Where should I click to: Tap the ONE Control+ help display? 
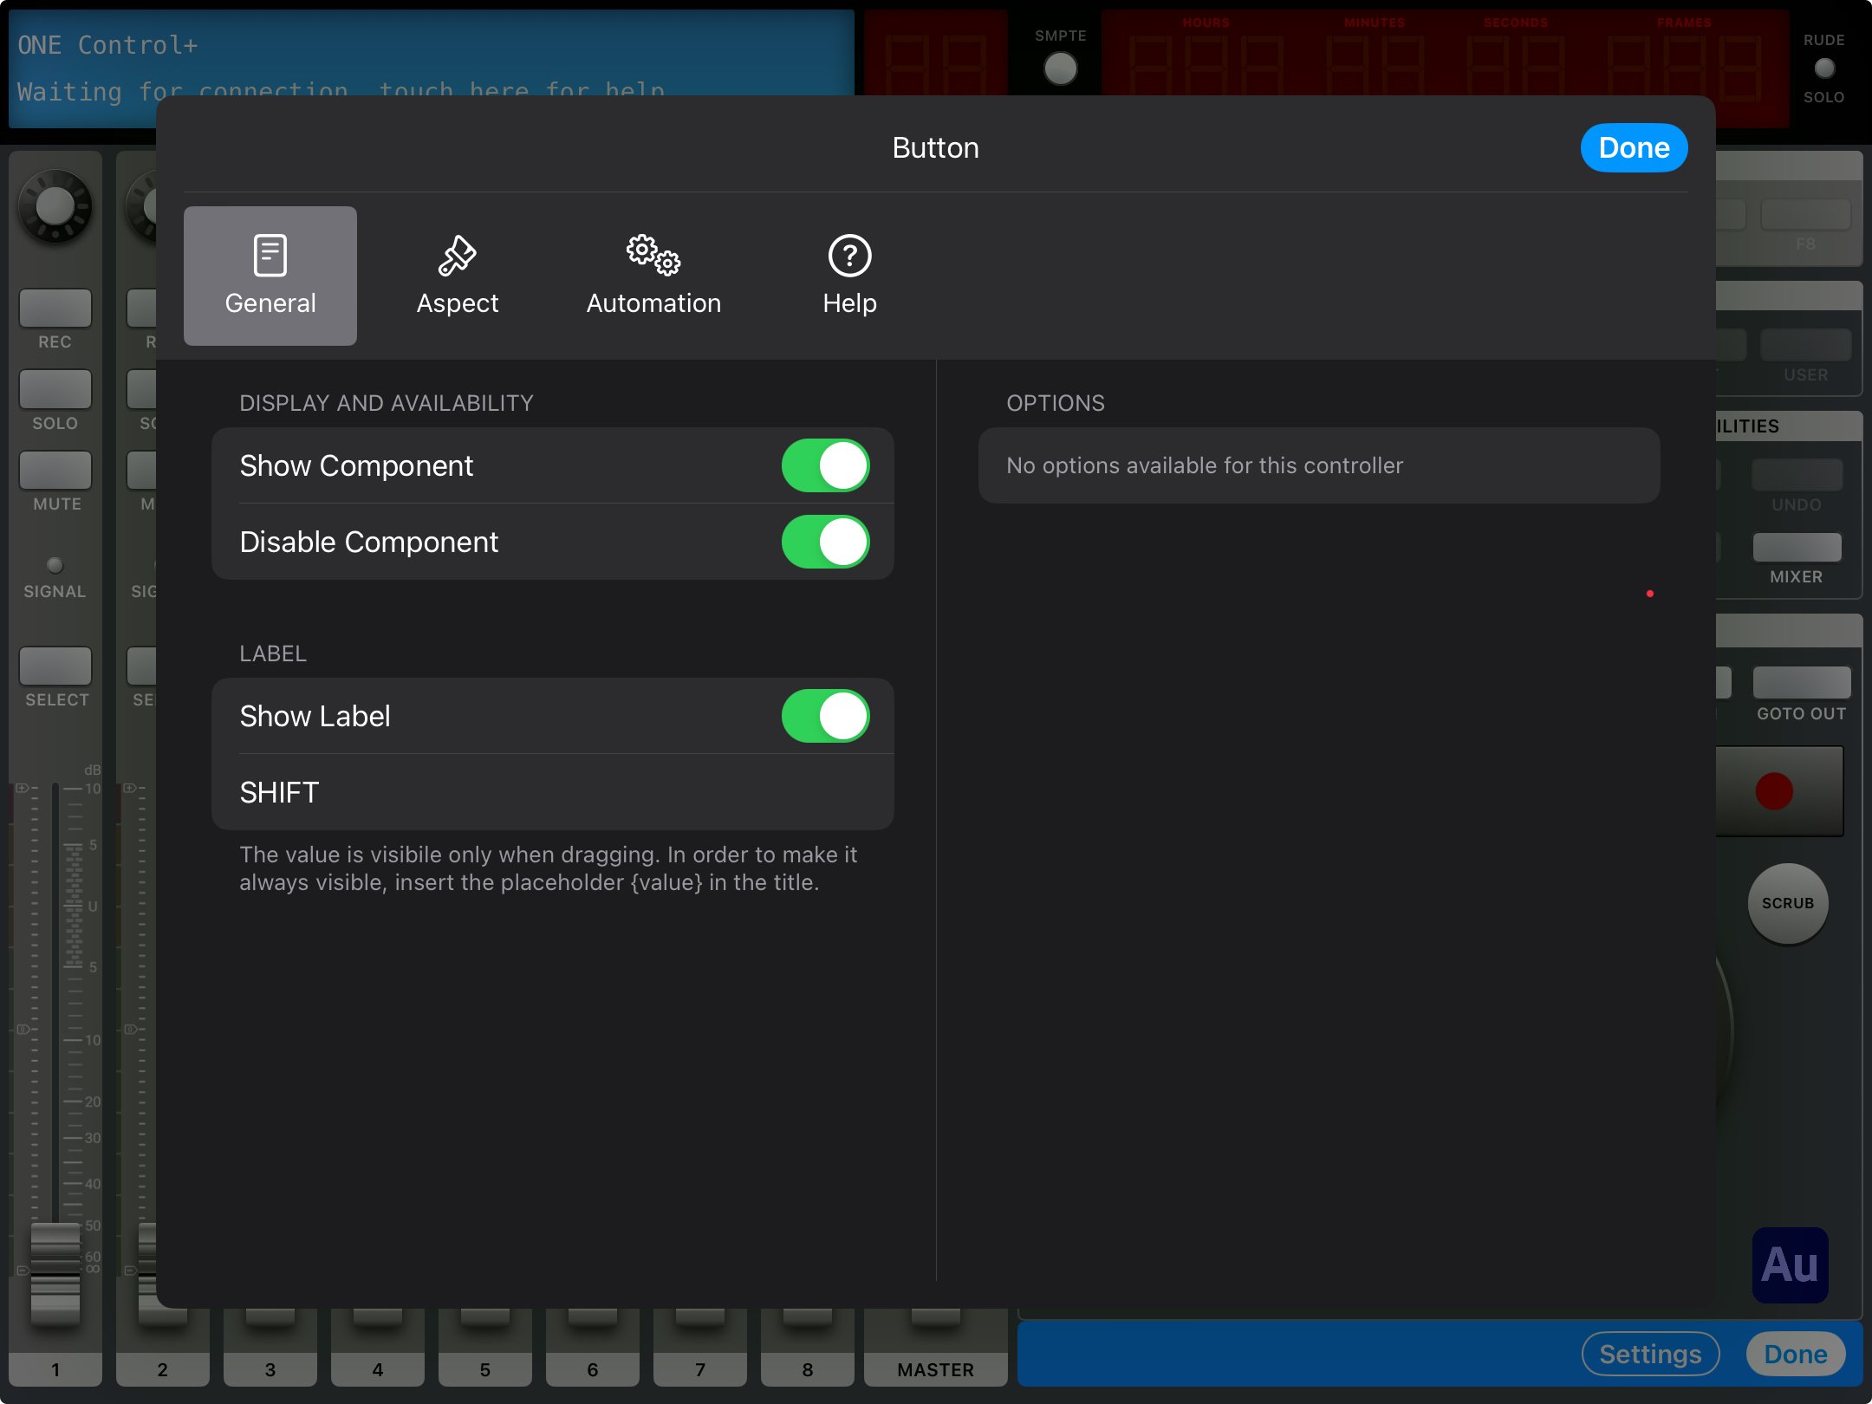coord(431,69)
